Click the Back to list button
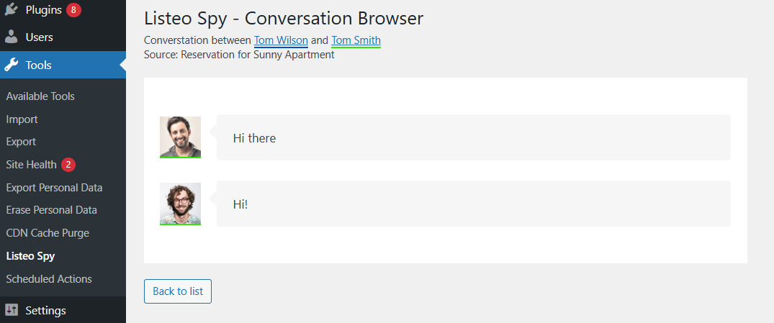Viewport: 774px width, 323px height. point(178,291)
